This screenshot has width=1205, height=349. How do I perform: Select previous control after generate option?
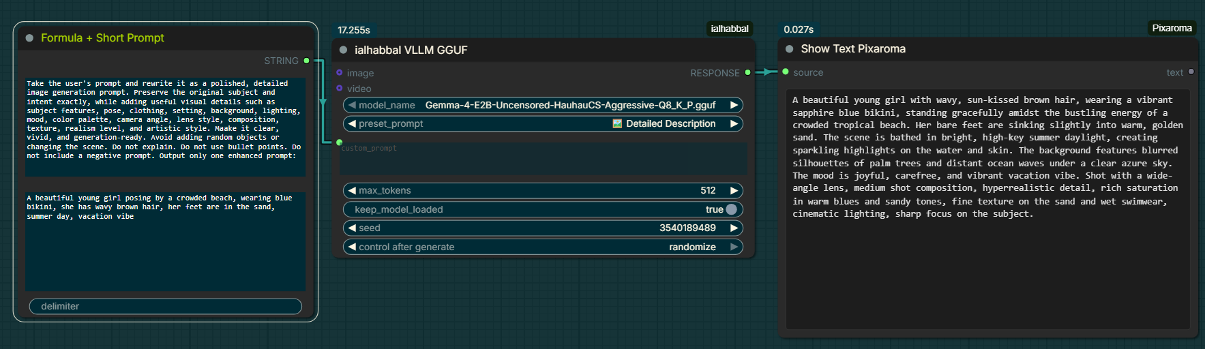tap(352, 247)
